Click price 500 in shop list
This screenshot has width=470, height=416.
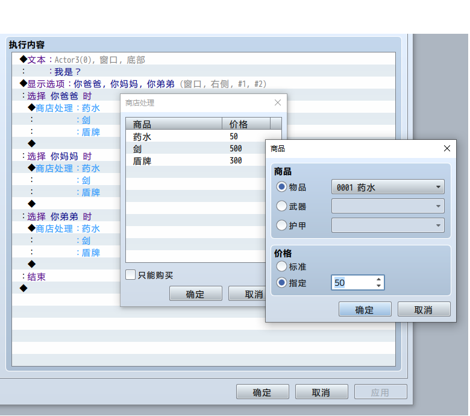(x=236, y=148)
